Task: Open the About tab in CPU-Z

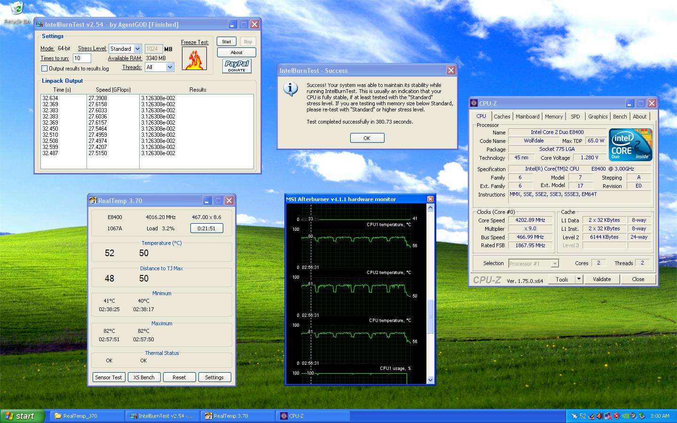Action: pyautogui.click(x=639, y=117)
